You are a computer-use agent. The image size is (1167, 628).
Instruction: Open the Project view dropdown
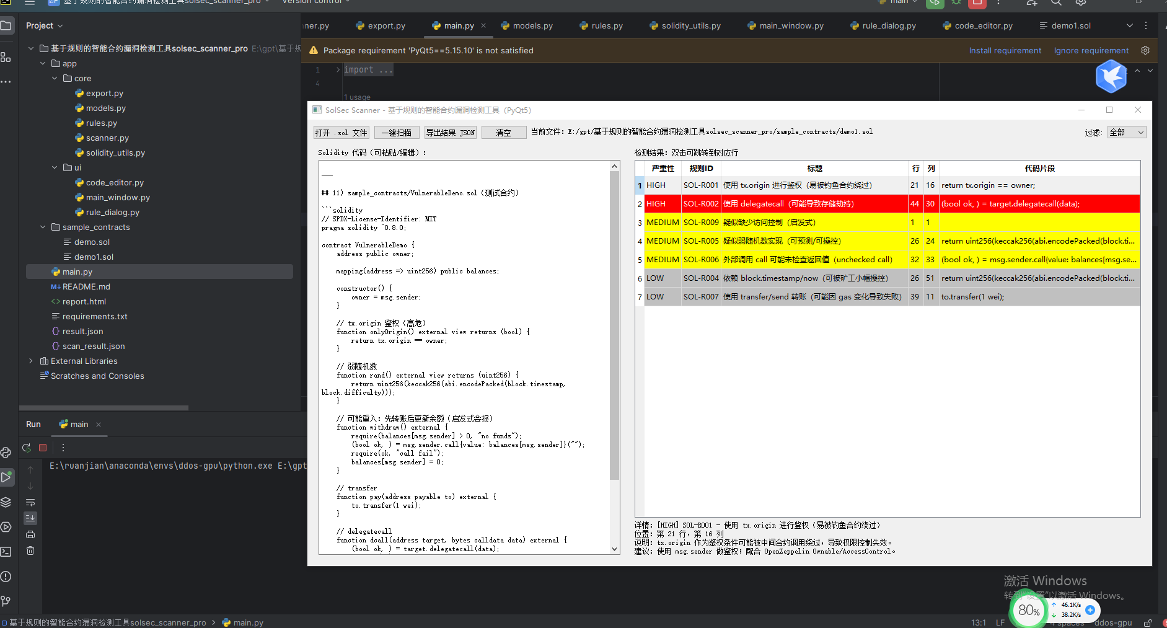[x=44, y=25]
